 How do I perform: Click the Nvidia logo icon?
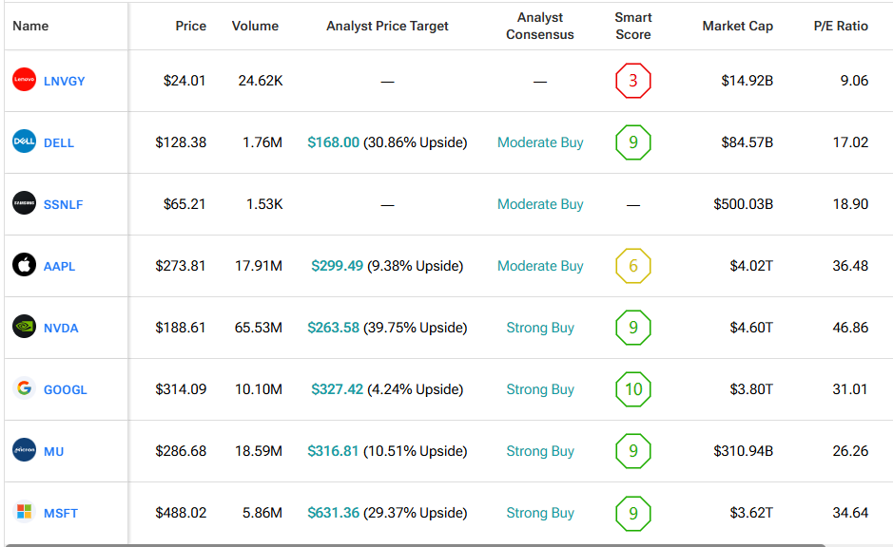(24, 328)
